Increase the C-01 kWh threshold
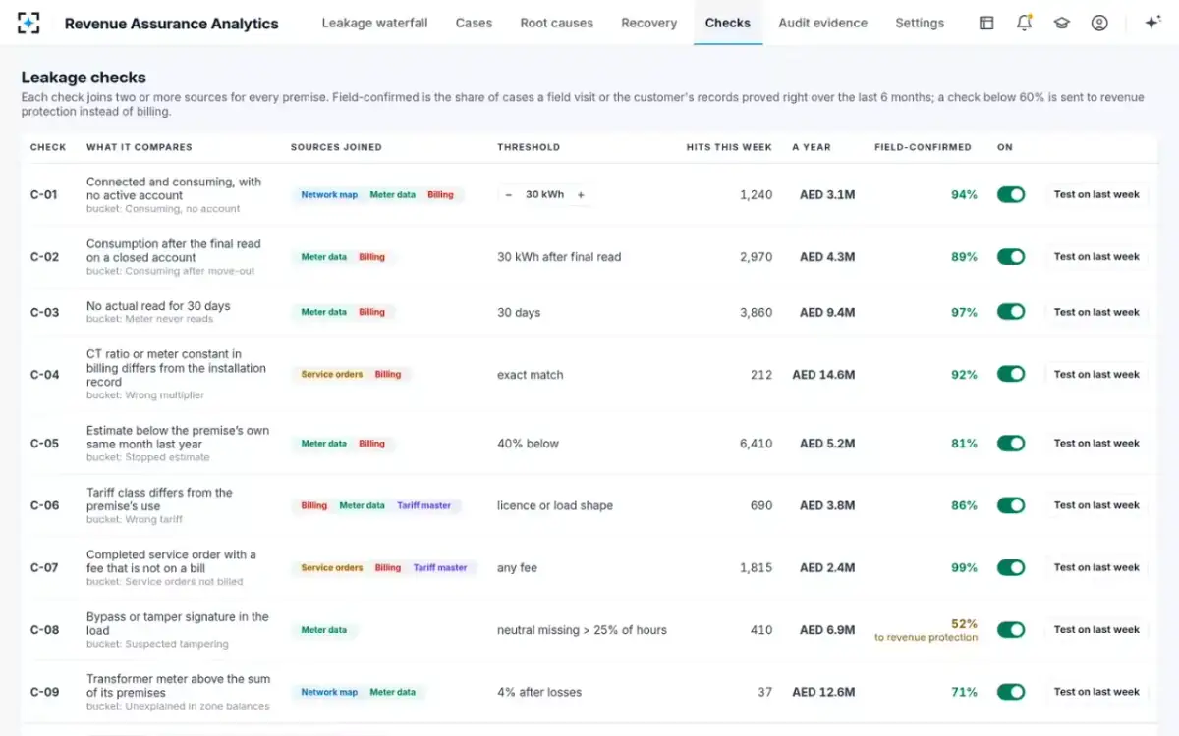The width and height of the screenshot is (1179, 736). pos(581,195)
